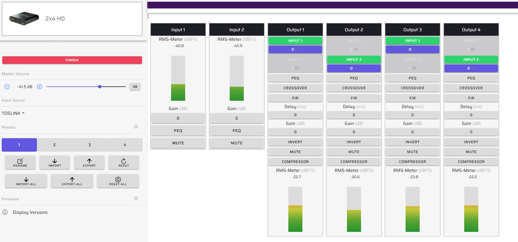Click the Reset preset icon button
This screenshot has width=518, height=242.
click(124, 162)
